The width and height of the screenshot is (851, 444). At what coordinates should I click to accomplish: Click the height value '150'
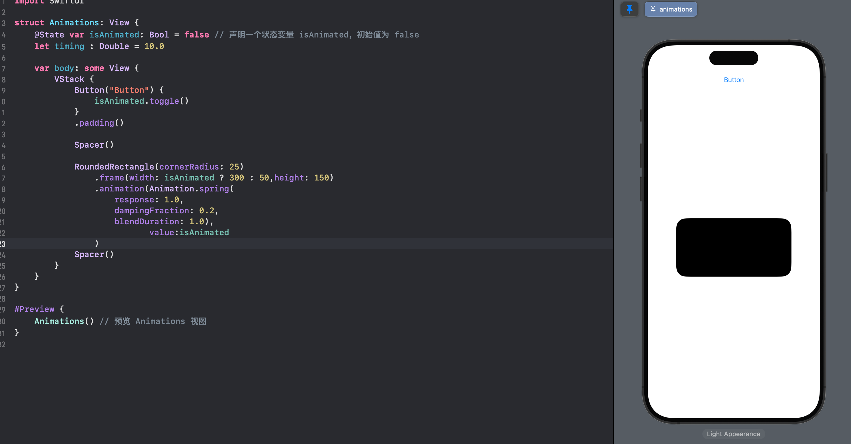(x=322, y=178)
